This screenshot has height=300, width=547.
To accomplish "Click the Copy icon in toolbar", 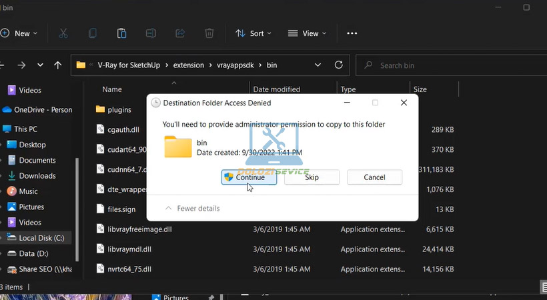I will [x=93, y=33].
